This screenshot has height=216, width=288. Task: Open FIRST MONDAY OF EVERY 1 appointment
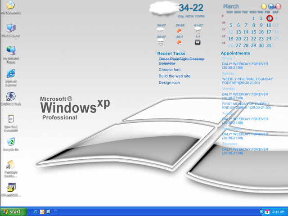point(247,106)
